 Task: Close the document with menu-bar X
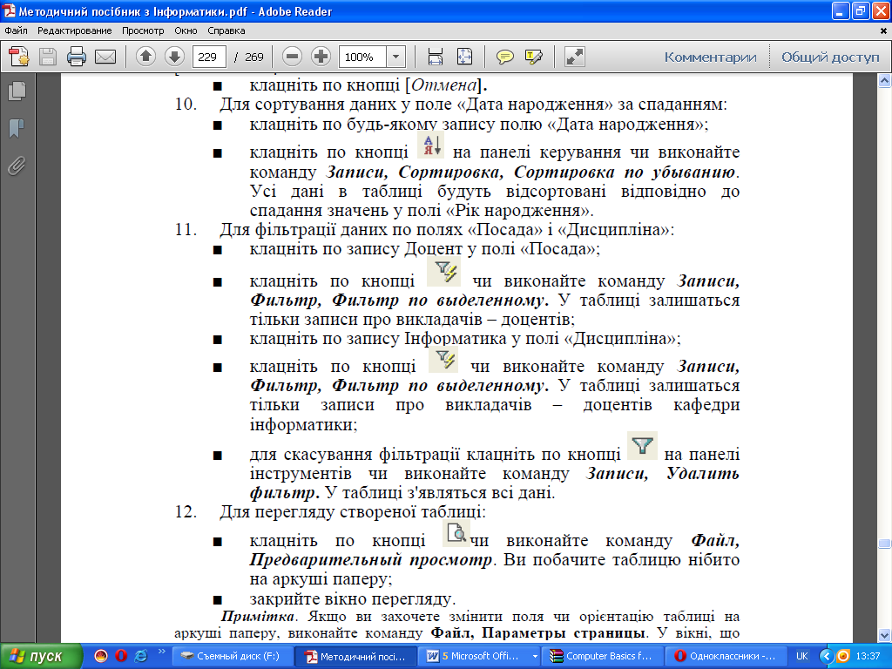883,30
